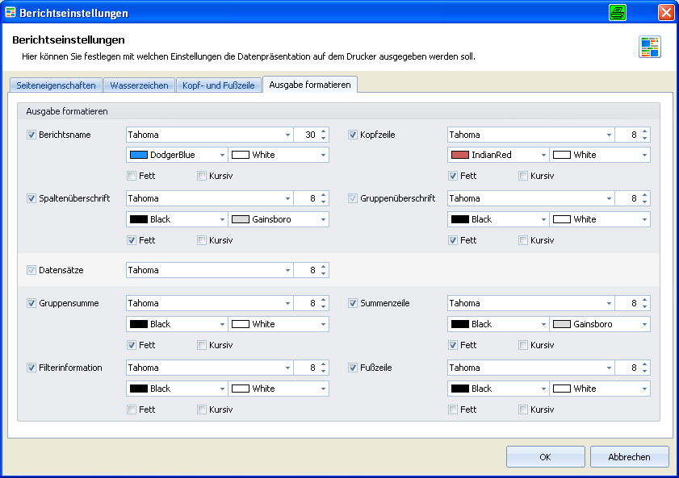679x478 pixels.
Task: Open the IndianRed text color picker for Kopfzeile
Action: [498, 155]
